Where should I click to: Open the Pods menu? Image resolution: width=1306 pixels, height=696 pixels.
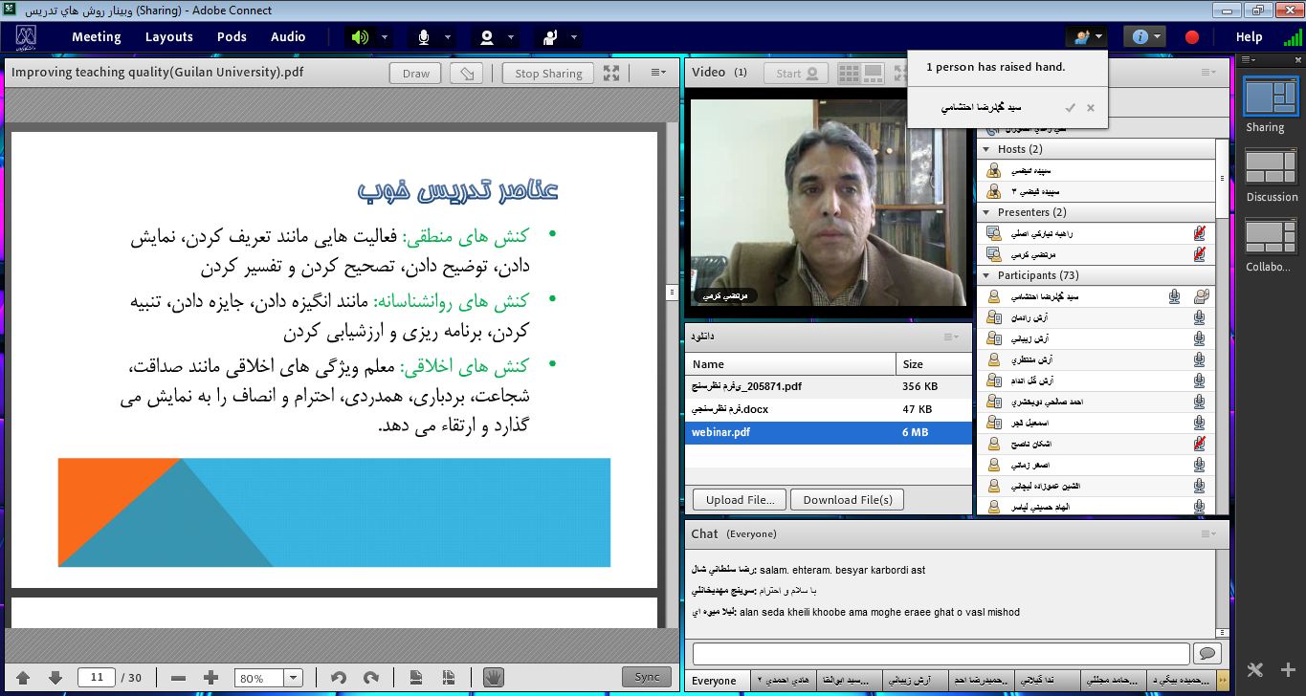tap(232, 37)
